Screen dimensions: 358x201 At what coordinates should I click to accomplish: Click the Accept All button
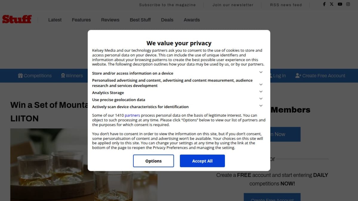[202, 161]
